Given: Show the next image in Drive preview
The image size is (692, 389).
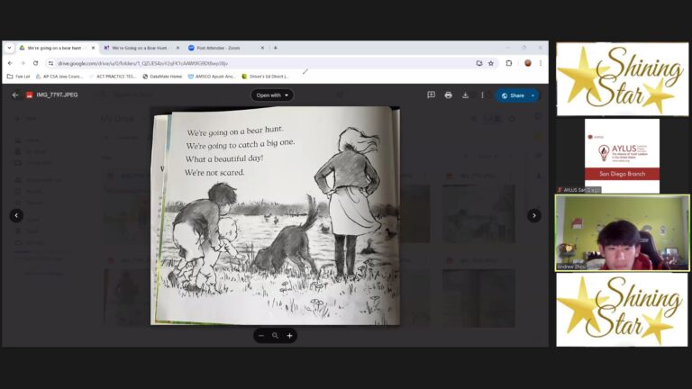Looking at the screenshot, I should click(x=534, y=216).
